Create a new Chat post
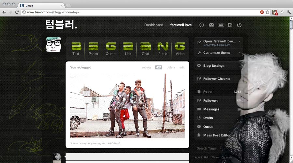The image size is (293, 163). 146,49
